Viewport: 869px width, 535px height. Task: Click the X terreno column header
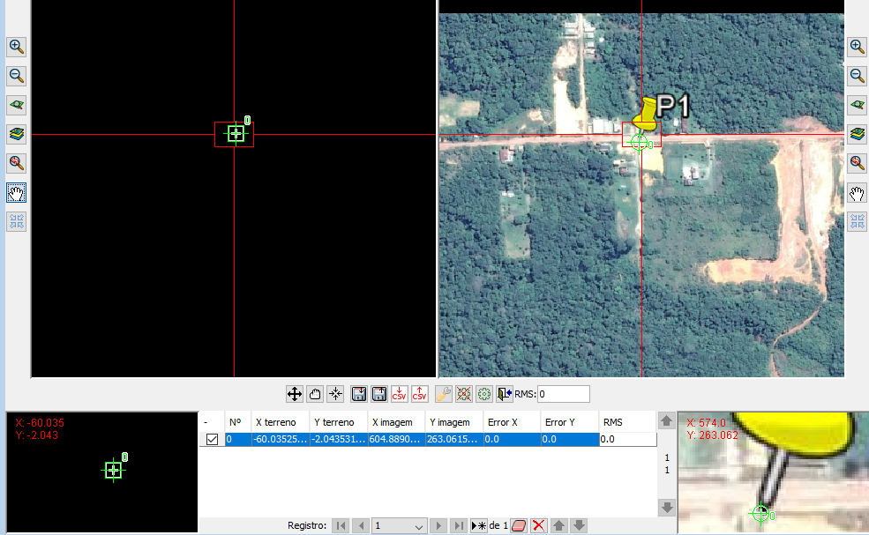coord(279,422)
